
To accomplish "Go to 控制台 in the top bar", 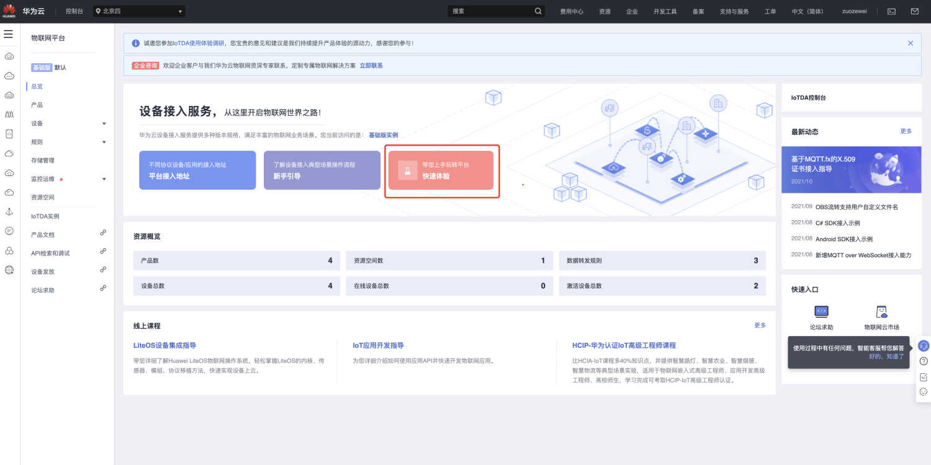I will pyautogui.click(x=74, y=11).
